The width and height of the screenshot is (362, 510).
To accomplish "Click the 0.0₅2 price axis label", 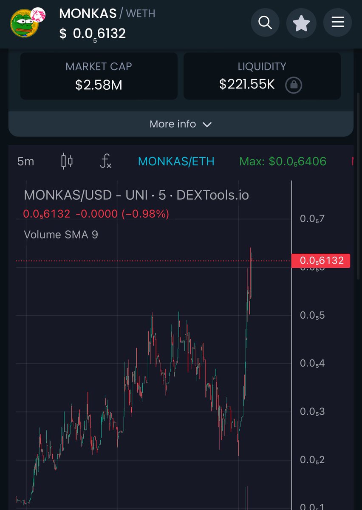I will [312, 460].
